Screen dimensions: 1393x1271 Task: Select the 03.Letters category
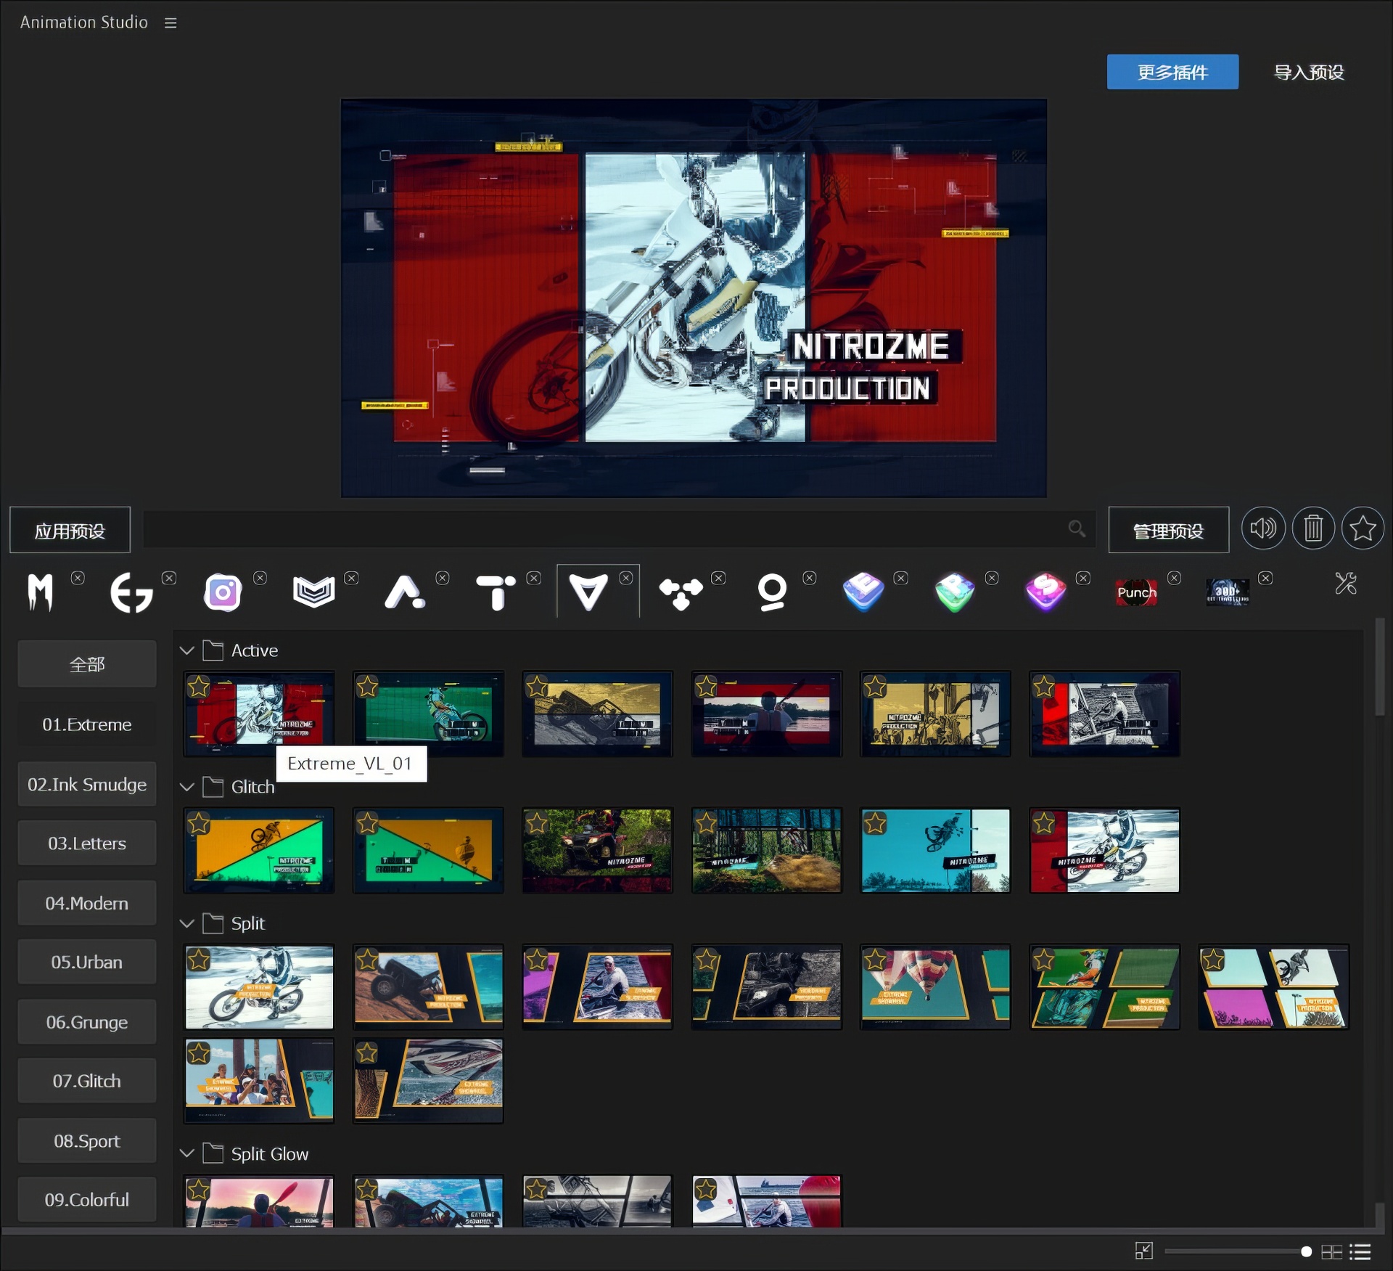[87, 843]
